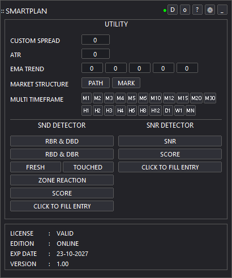Image resolution: width=232 pixels, height=278 pixels.
Task: Select the H8 timeframe button
Action: (x=143, y=111)
